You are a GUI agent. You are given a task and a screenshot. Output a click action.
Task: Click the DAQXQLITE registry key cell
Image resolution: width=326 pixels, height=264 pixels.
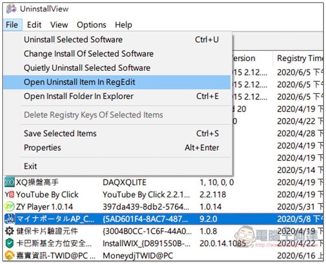pyautogui.click(x=124, y=182)
